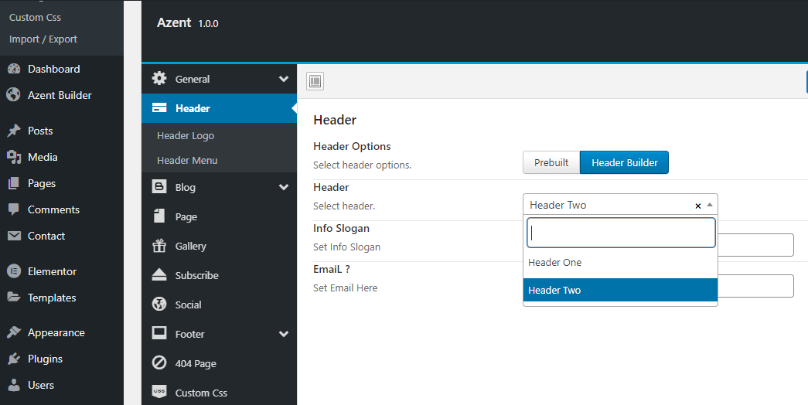Viewport: 808px width, 405px height.
Task: Switch header option to Prebuilt
Action: tap(551, 162)
